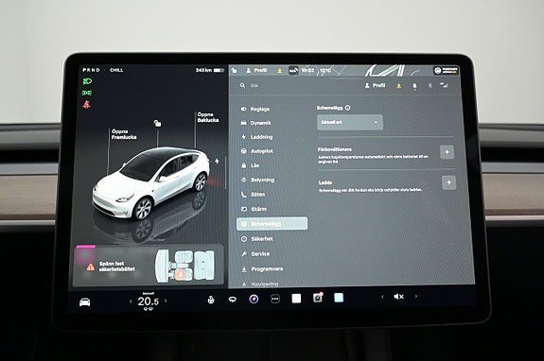The height and width of the screenshot is (361, 544).
Task: Tap the cellular signal strength icon
Action: pos(444,85)
